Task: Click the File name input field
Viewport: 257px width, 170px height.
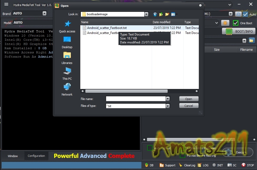Action: coord(136,99)
